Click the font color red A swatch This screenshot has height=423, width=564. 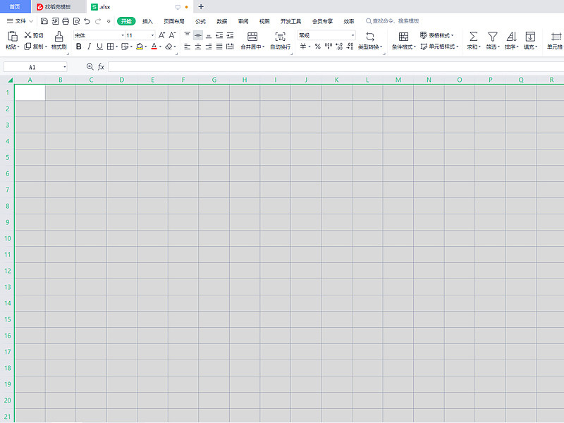[154, 47]
